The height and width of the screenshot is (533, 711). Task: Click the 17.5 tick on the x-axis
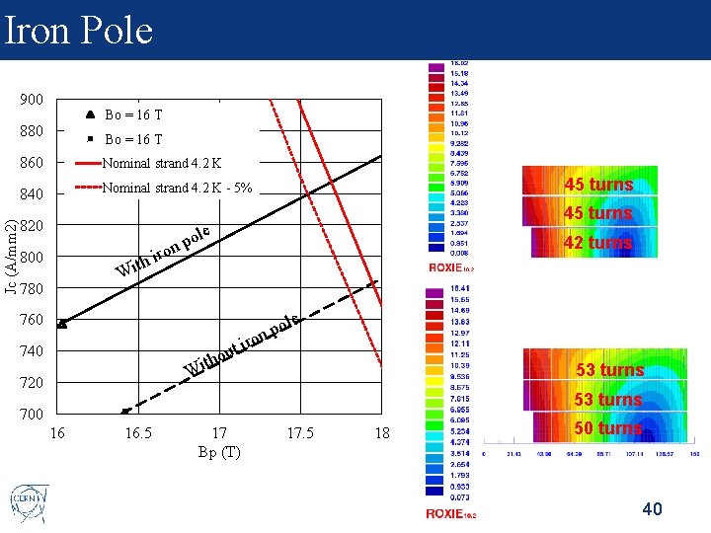(x=300, y=433)
